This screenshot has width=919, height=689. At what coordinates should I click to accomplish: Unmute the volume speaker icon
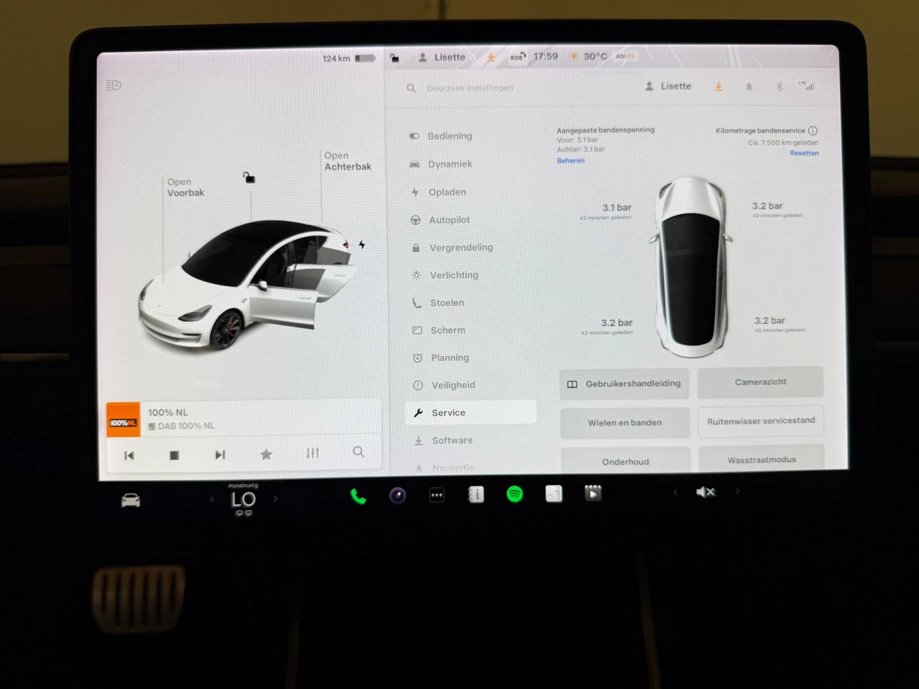(706, 492)
